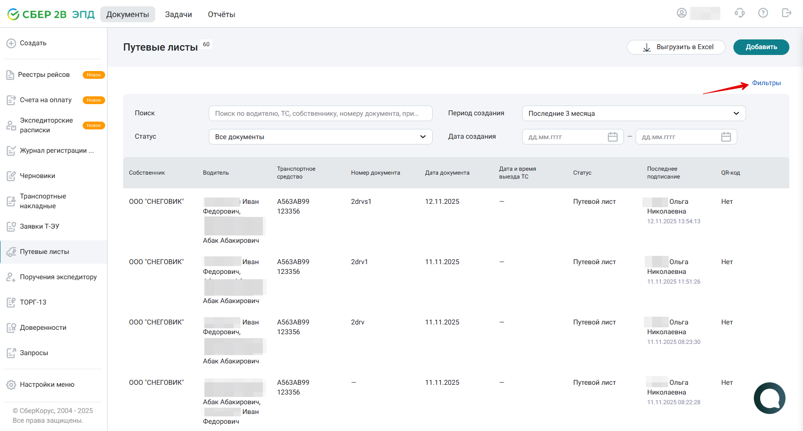The height and width of the screenshot is (431, 803).
Task: Click the Настройки меню gear icon
Action: point(11,385)
